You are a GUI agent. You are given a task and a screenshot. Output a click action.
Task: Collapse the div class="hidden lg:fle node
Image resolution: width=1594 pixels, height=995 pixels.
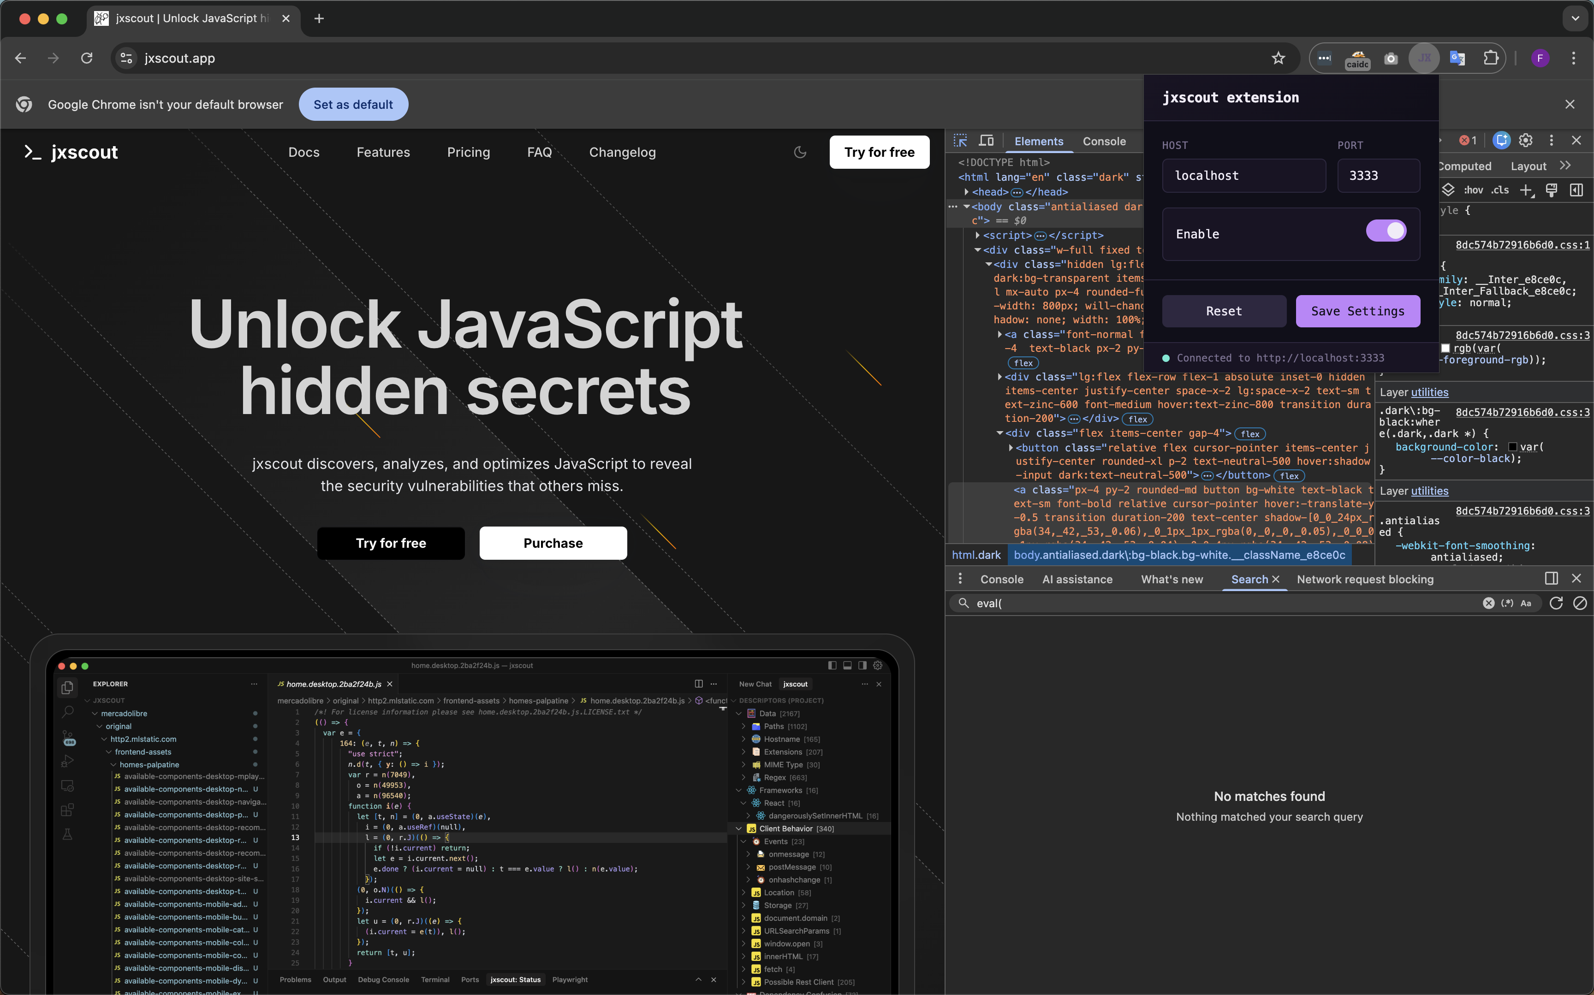click(x=988, y=264)
